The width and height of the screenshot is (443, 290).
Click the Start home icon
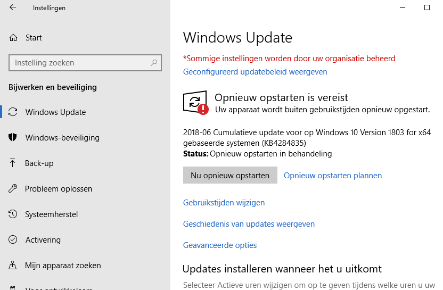tap(13, 38)
